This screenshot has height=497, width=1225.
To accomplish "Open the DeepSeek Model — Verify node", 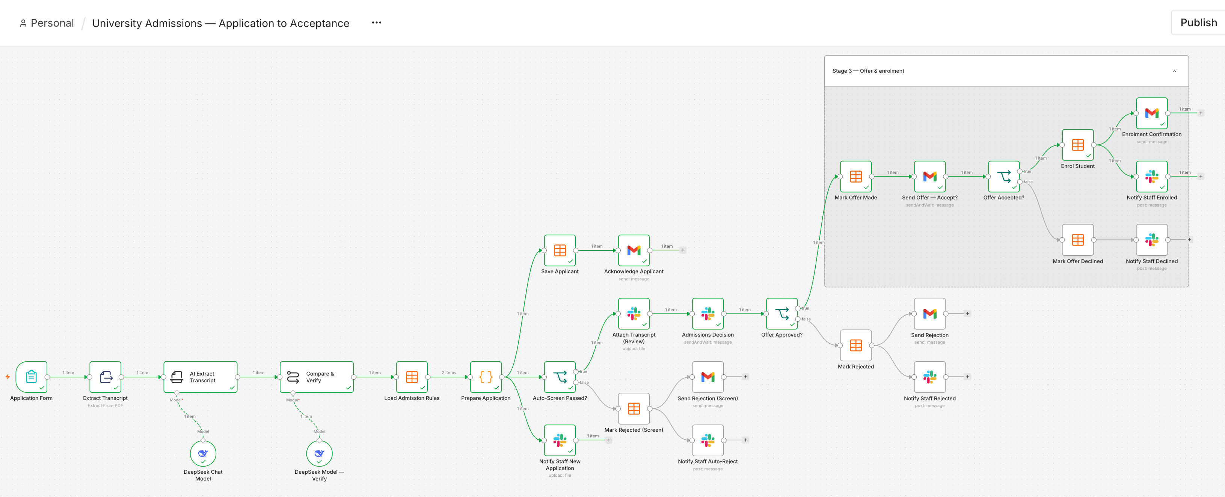I will (x=319, y=453).
